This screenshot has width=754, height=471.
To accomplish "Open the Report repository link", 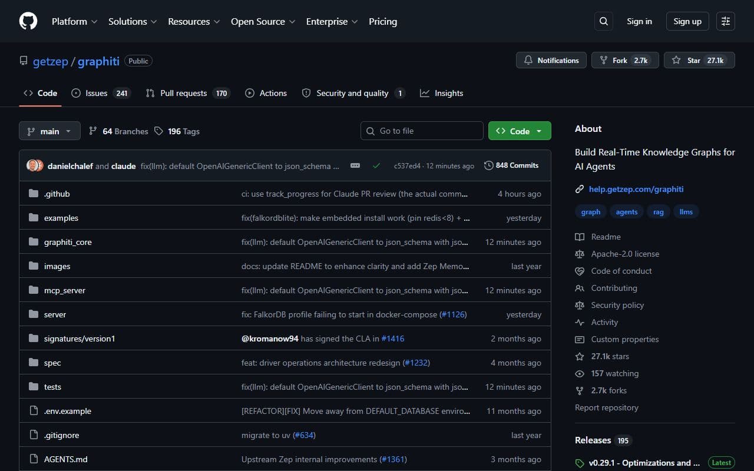I will coord(607,407).
